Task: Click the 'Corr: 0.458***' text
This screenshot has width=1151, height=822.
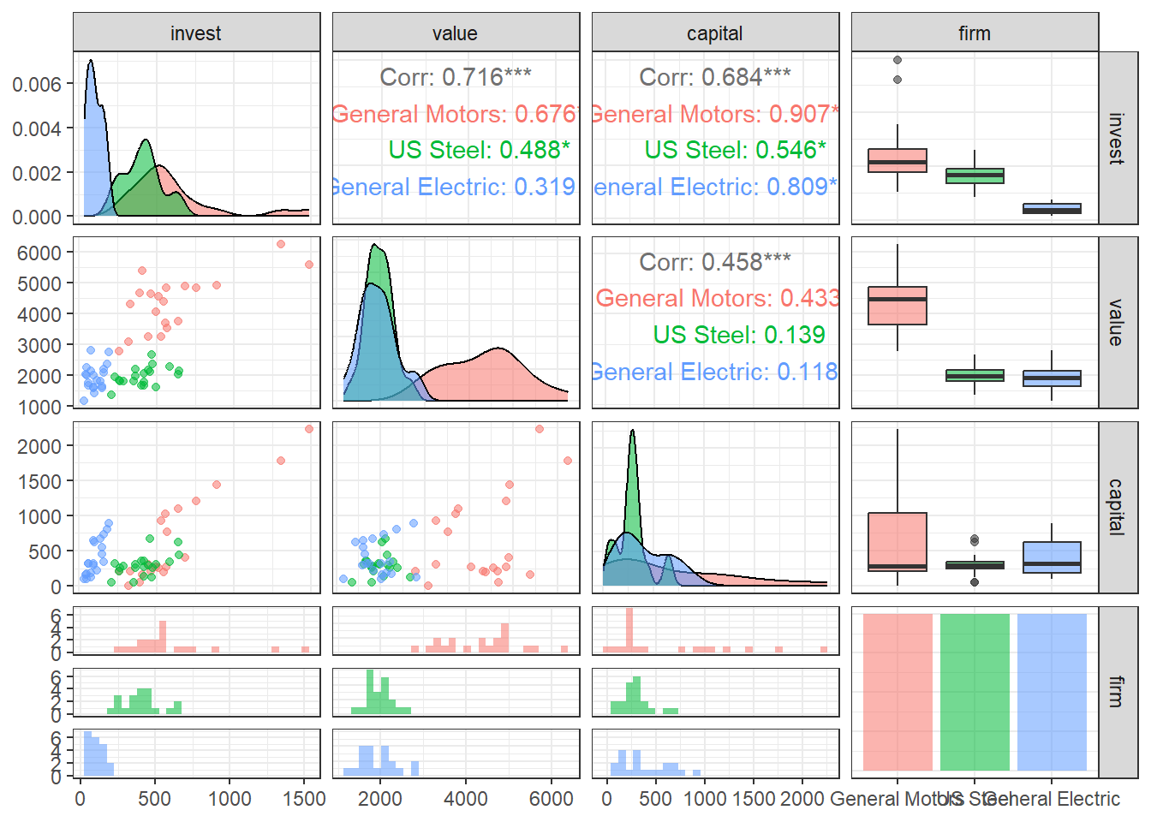Action: [715, 261]
